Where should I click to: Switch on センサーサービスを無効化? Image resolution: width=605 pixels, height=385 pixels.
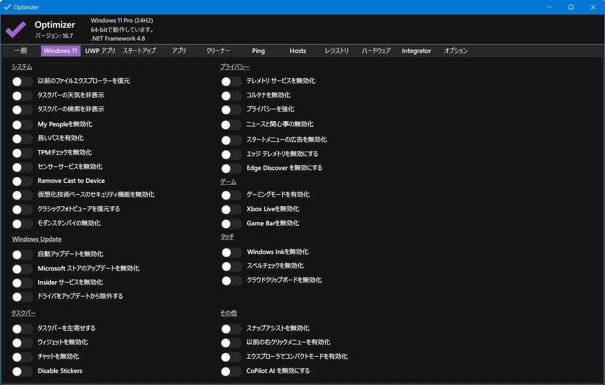23,167
